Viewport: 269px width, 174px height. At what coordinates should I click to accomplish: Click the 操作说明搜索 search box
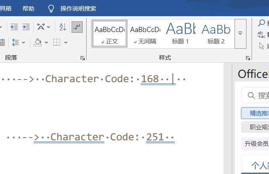pyautogui.click(x=78, y=8)
